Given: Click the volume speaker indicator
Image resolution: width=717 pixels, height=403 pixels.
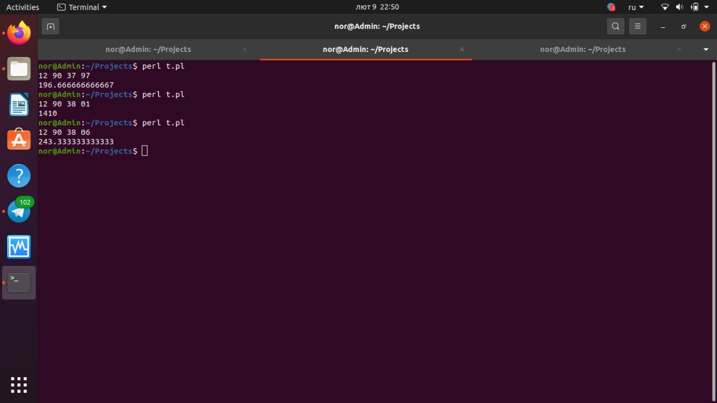Looking at the screenshot, I should click(679, 7).
